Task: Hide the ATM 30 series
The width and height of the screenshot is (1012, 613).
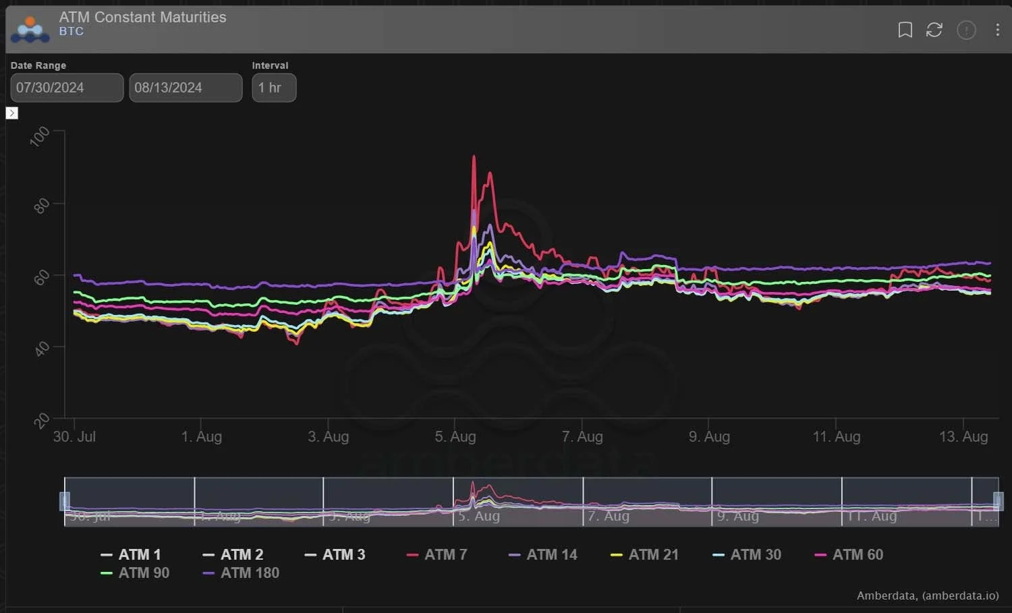Action: [747, 554]
